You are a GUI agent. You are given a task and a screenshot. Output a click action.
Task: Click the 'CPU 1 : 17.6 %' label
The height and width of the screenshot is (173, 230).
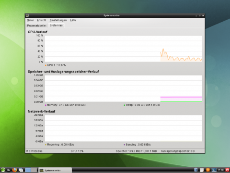(x=57, y=65)
